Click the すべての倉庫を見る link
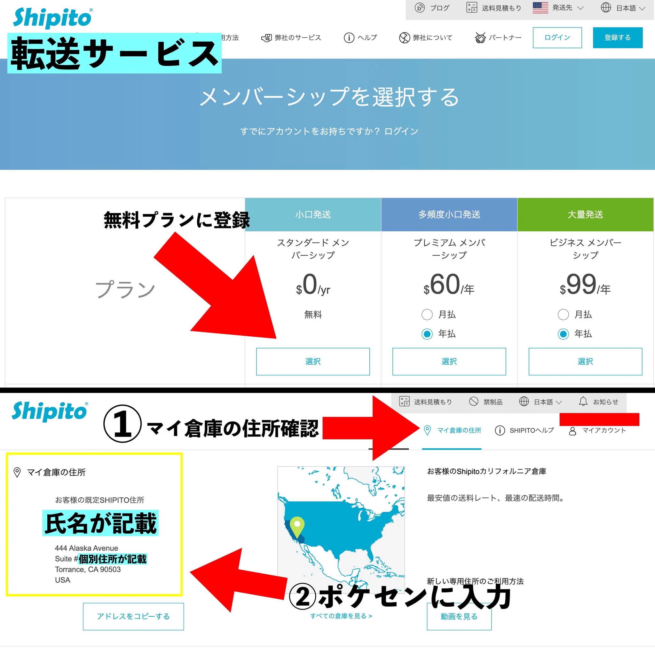Image resolution: width=655 pixels, height=648 pixels. point(341,616)
